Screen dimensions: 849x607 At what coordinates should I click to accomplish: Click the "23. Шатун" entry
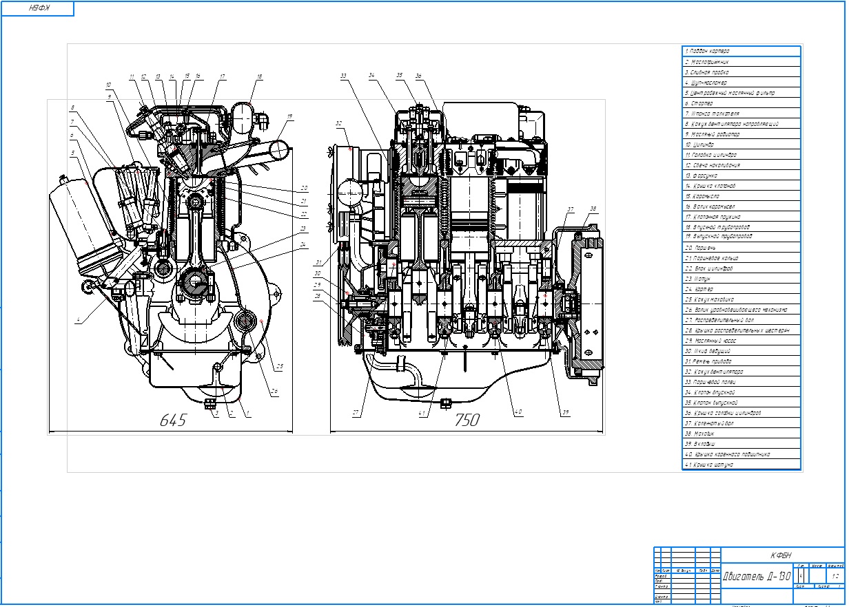[x=741, y=278]
